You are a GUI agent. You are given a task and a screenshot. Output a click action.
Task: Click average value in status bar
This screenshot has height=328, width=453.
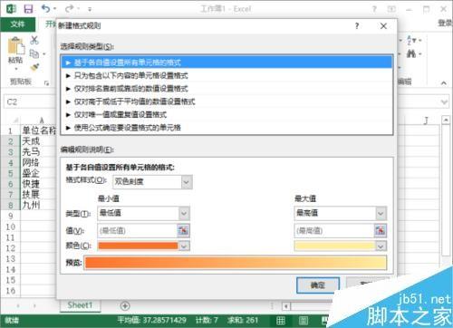tap(151, 320)
